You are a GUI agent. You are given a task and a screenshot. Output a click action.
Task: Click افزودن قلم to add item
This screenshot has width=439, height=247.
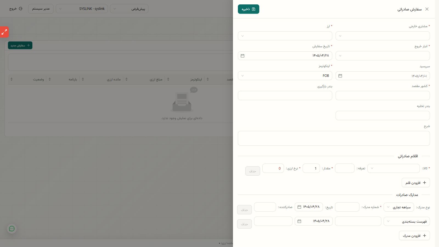tap(416, 183)
